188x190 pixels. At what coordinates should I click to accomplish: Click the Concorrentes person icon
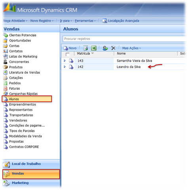6,62
